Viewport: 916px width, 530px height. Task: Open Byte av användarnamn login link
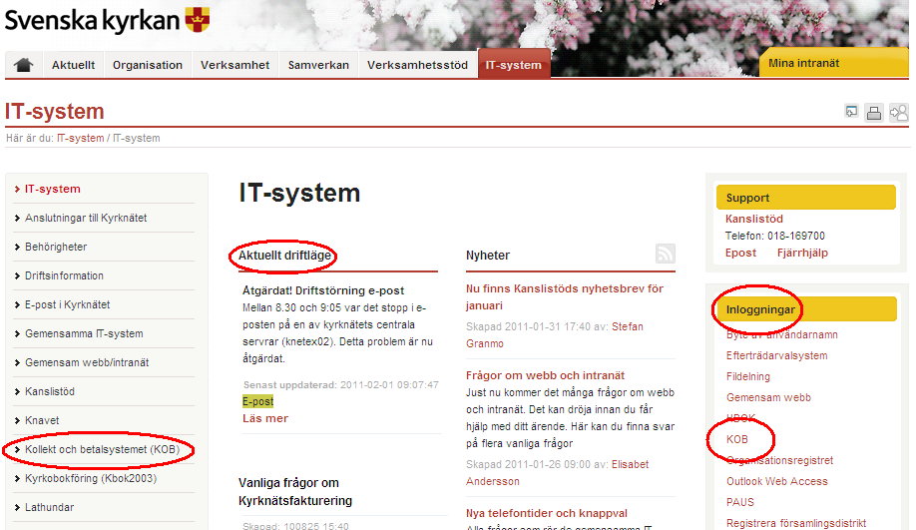coord(781,334)
